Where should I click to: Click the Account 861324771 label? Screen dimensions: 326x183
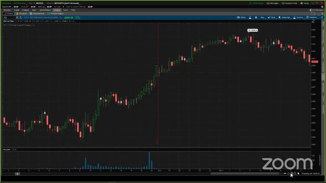[x=63, y=3]
